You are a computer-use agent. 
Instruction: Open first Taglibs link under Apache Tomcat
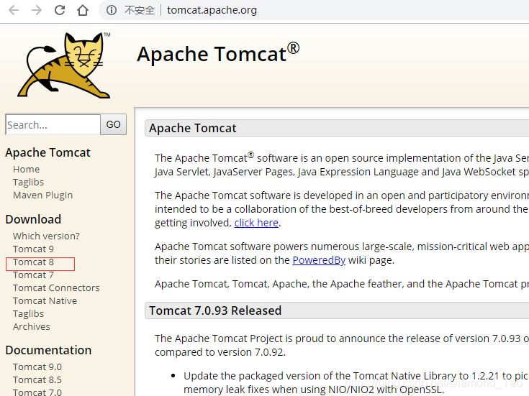point(28,182)
